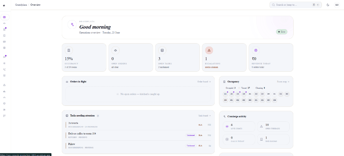The image size is (344, 156).
Task: Select room 402 chip
Action: click(x=238, y=100)
